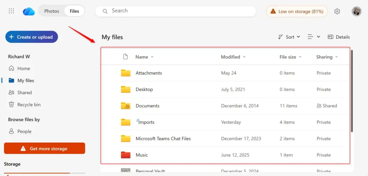Click the "July 5, 2021" date
This screenshot has width=368, height=176.
(x=233, y=89)
